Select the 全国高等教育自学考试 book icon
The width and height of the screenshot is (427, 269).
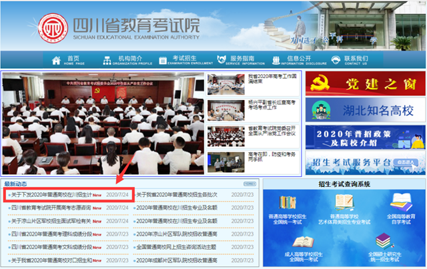(x=400, y=204)
